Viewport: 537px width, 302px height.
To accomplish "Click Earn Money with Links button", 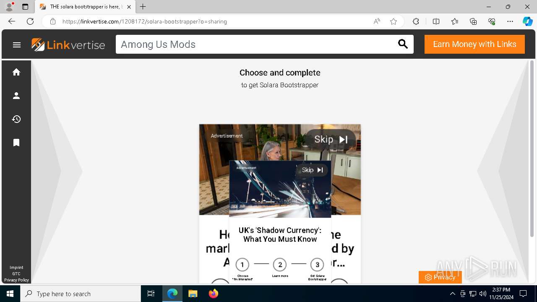I will click(x=474, y=44).
